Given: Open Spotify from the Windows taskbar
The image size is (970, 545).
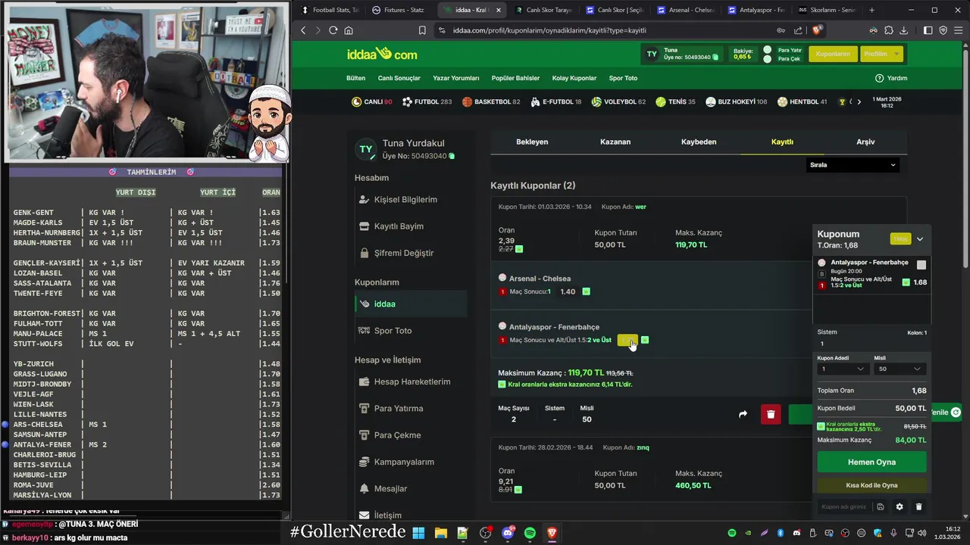Looking at the screenshot, I should tap(530, 533).
